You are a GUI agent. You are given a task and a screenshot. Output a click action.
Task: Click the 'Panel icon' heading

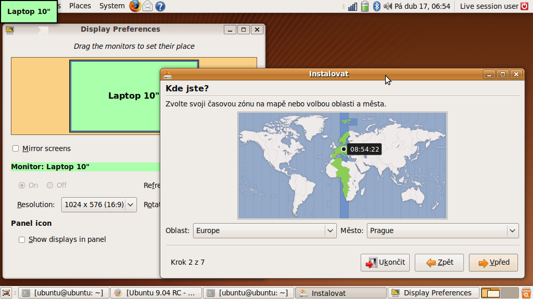click(x=31, y=223)
